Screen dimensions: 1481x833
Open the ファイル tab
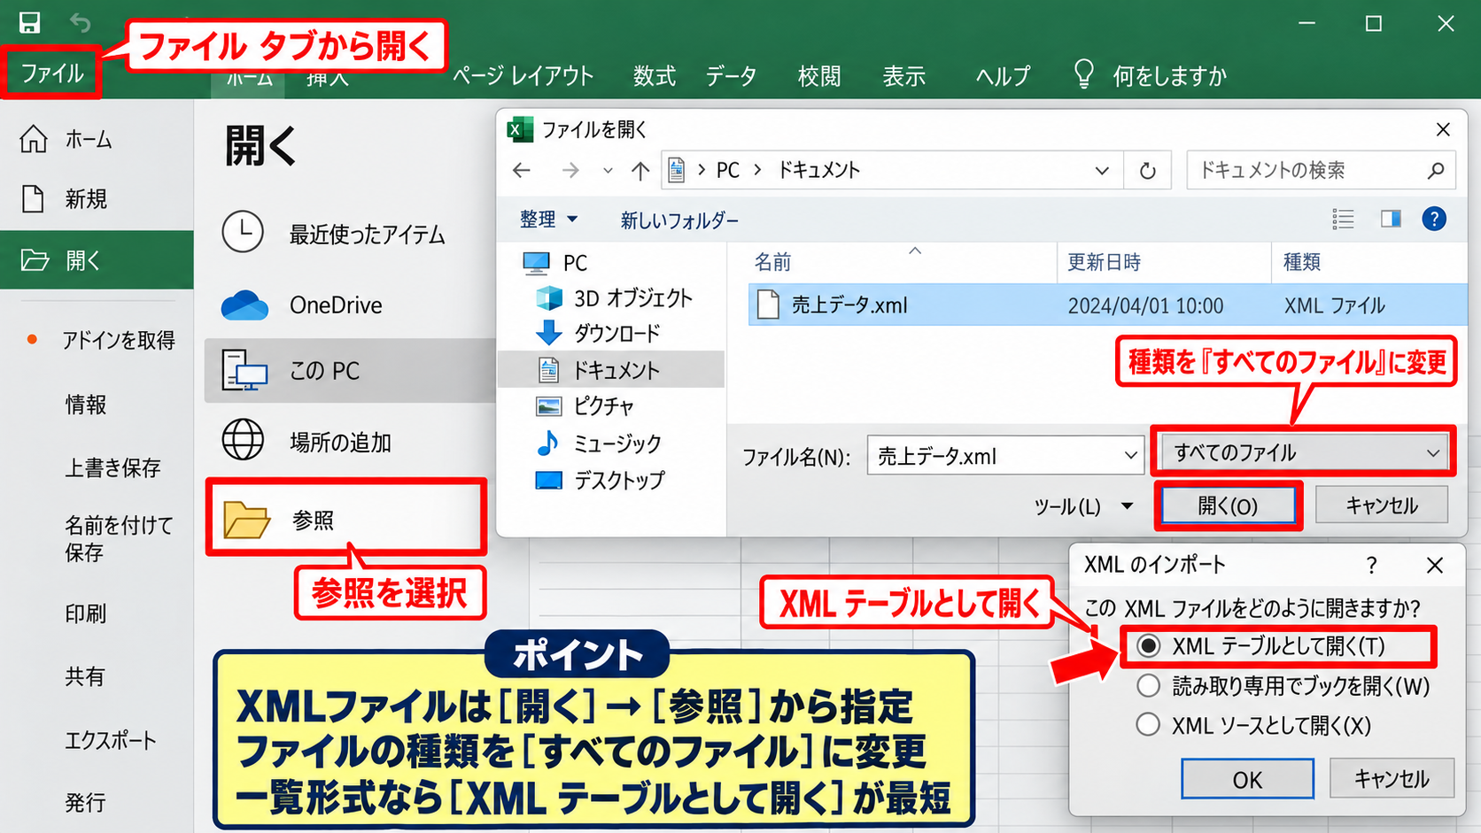[51, 73]
